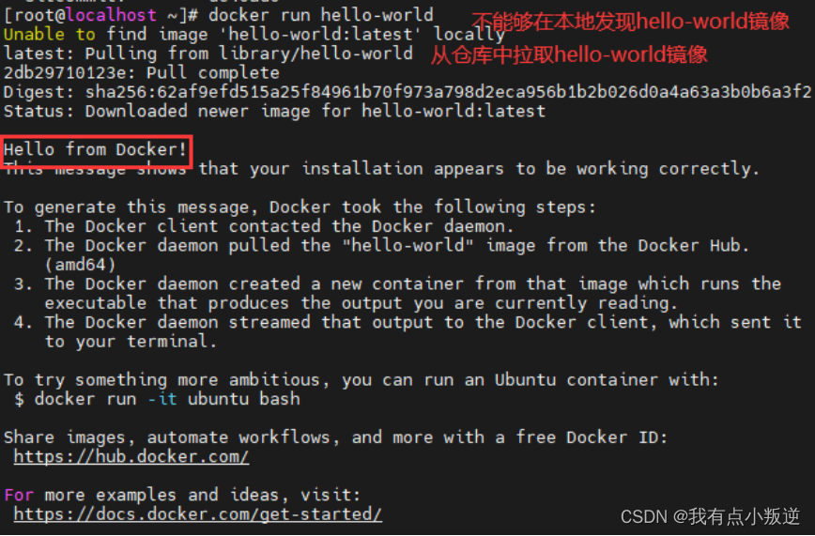Click the 2db29710123e Pull complete line
The width and height of the screenshot is (815, 536).
point(142,73)
